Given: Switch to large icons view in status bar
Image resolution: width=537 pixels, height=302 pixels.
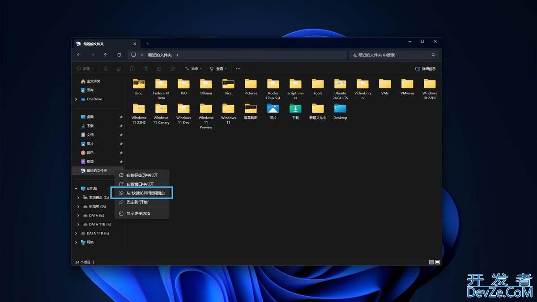Looking at the screenshot, I should (x=438, y=262).
